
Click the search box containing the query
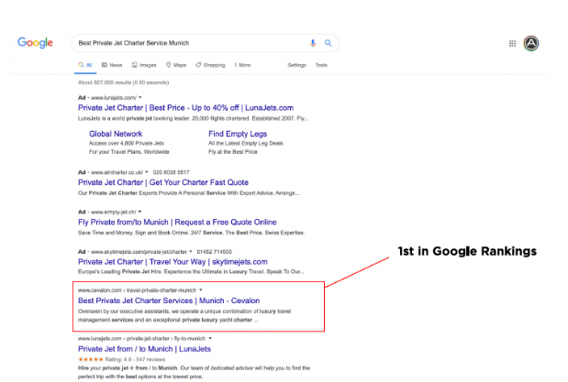tap(205, 43)
